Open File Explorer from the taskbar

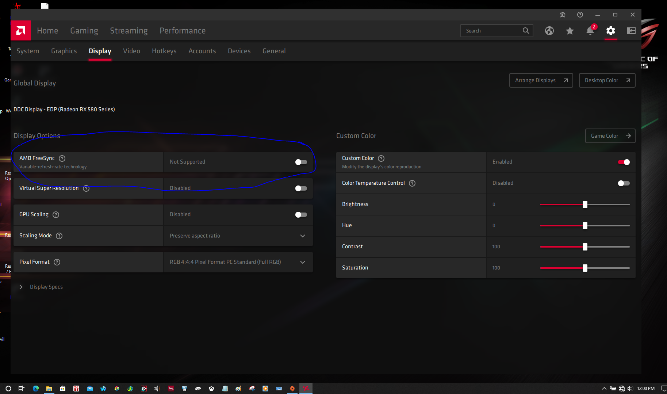[49, 389]
